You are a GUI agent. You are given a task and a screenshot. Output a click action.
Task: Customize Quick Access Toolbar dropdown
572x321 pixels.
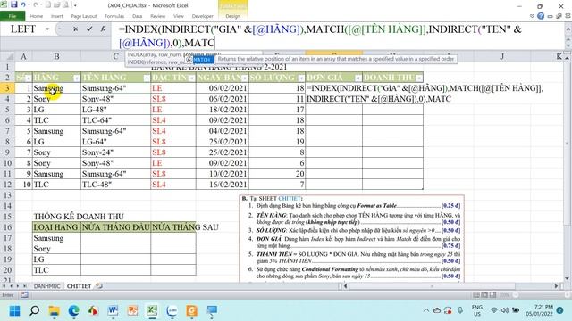point(75,5)
